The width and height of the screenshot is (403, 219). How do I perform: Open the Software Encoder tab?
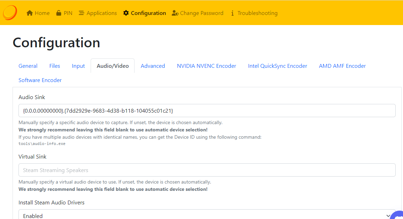(40, 80)
